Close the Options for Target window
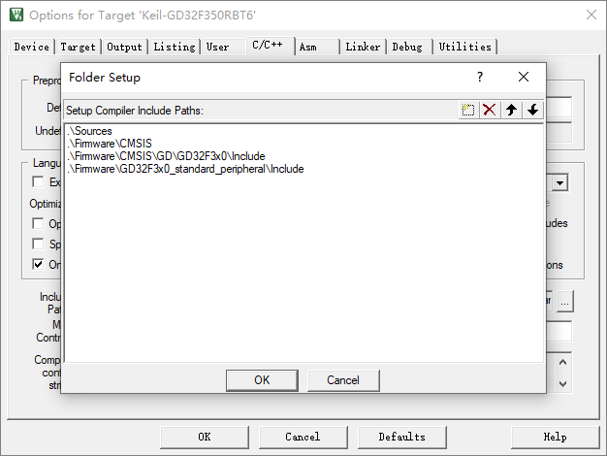 pos(591,15)
